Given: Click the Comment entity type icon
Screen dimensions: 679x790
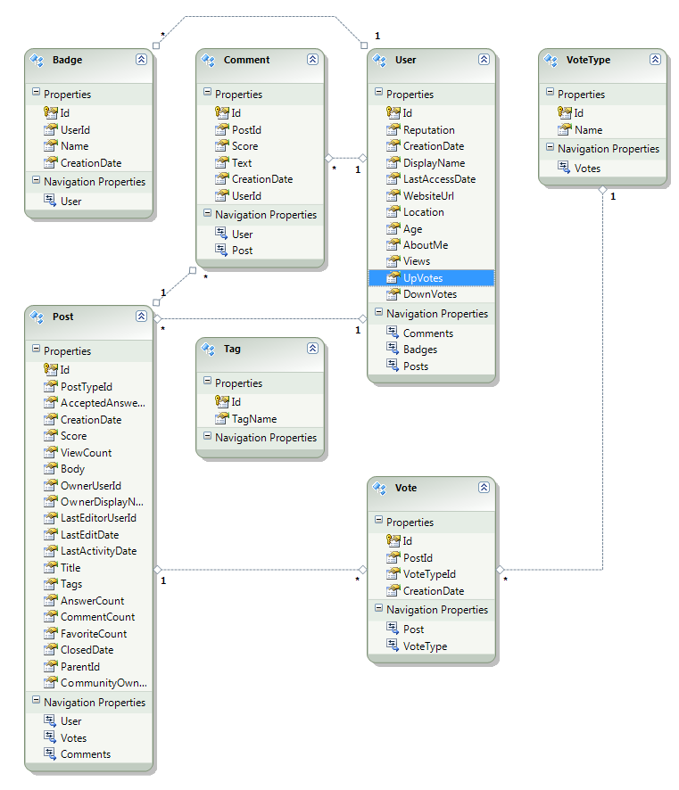Looking at the screenshot, I should 209,61.
